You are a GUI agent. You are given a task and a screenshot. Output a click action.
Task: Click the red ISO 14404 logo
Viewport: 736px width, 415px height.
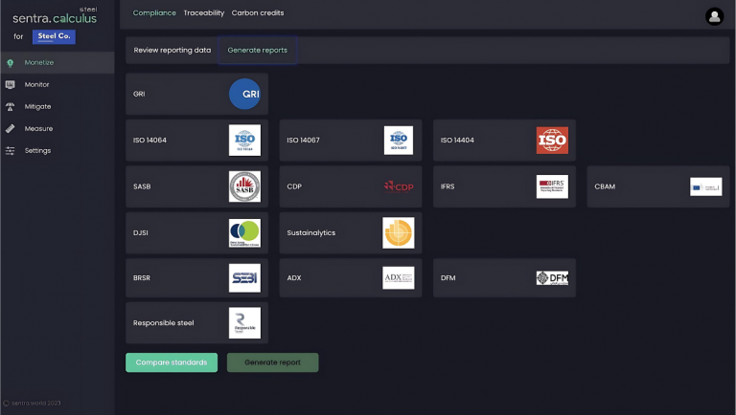click(552, 141)
